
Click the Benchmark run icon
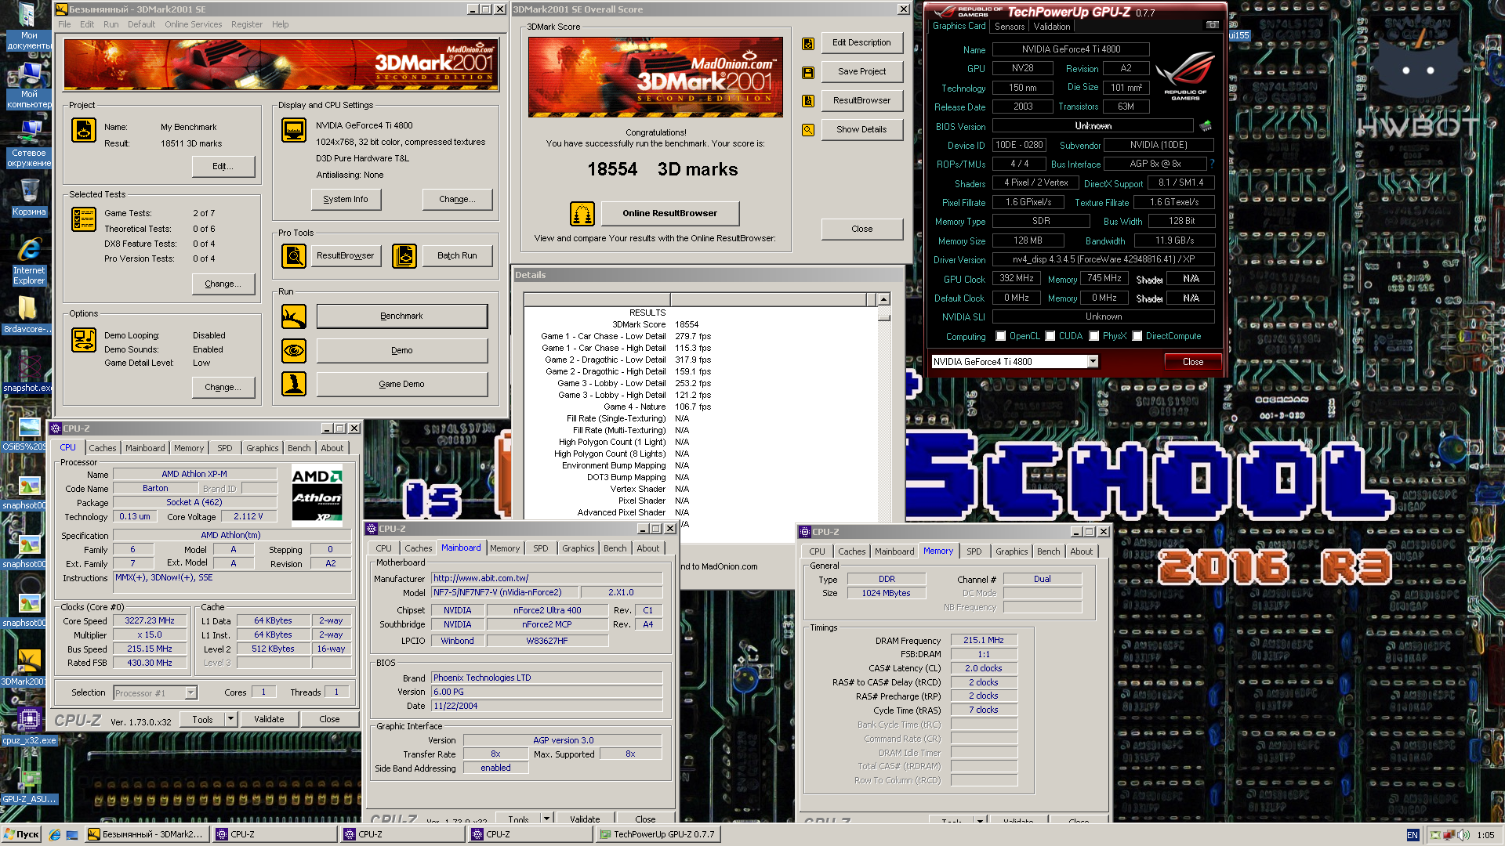click(294, 316)
